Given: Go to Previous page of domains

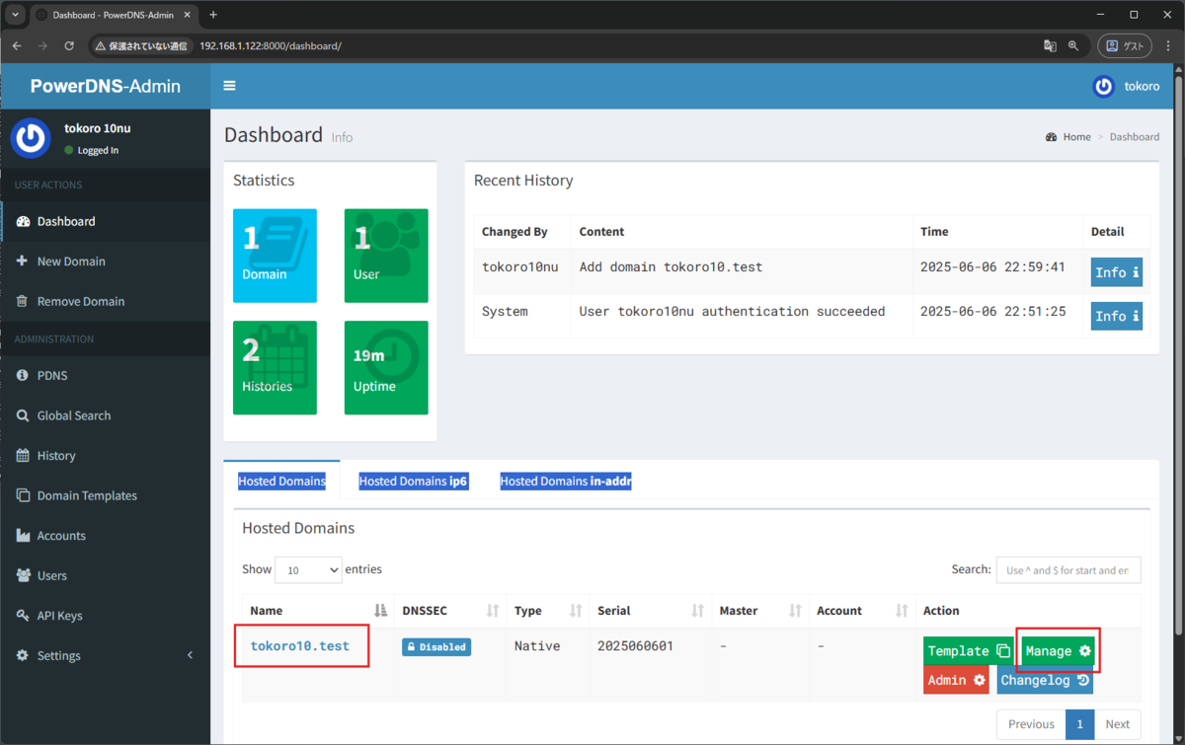Looking at the screenshot, I should [1031, 724].
